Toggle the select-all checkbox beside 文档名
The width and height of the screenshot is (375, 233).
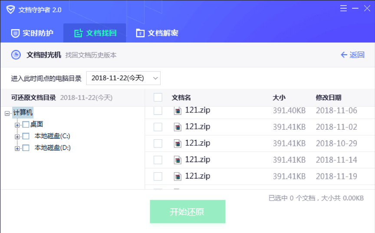158,98
